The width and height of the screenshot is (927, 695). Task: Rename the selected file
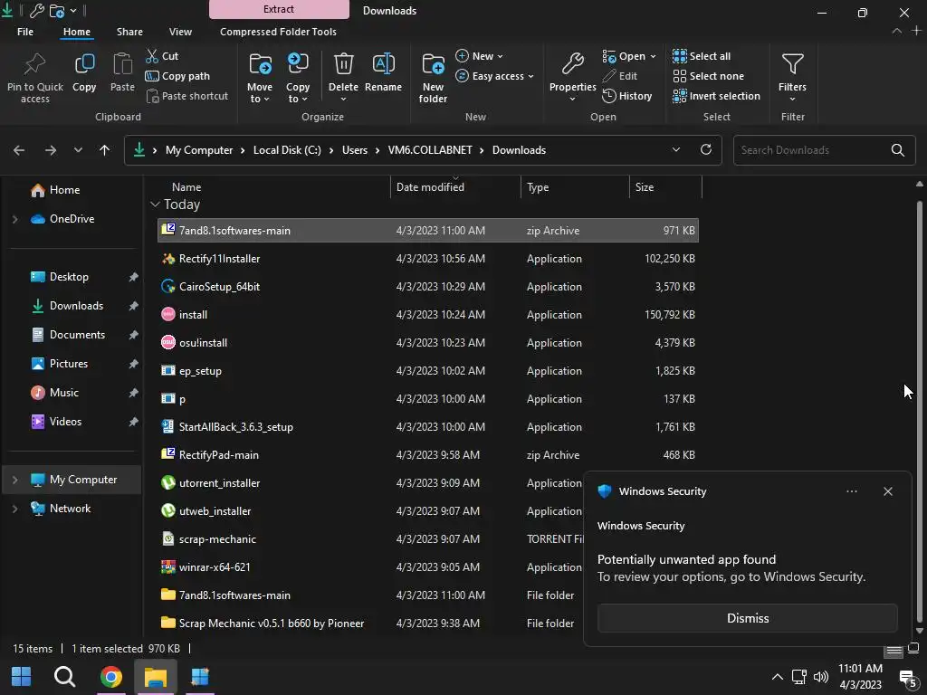pyautogui.click(x=383, y=72)
